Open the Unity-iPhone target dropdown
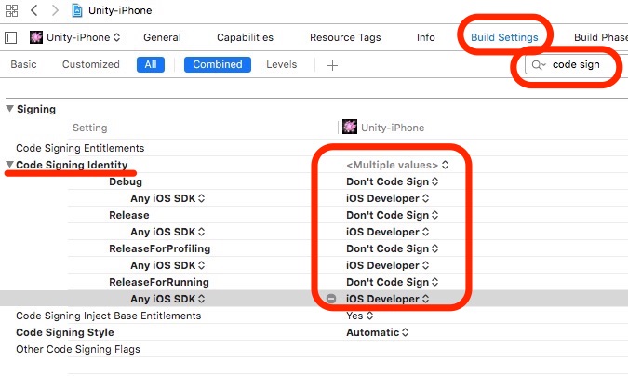 tap(75, 37)
